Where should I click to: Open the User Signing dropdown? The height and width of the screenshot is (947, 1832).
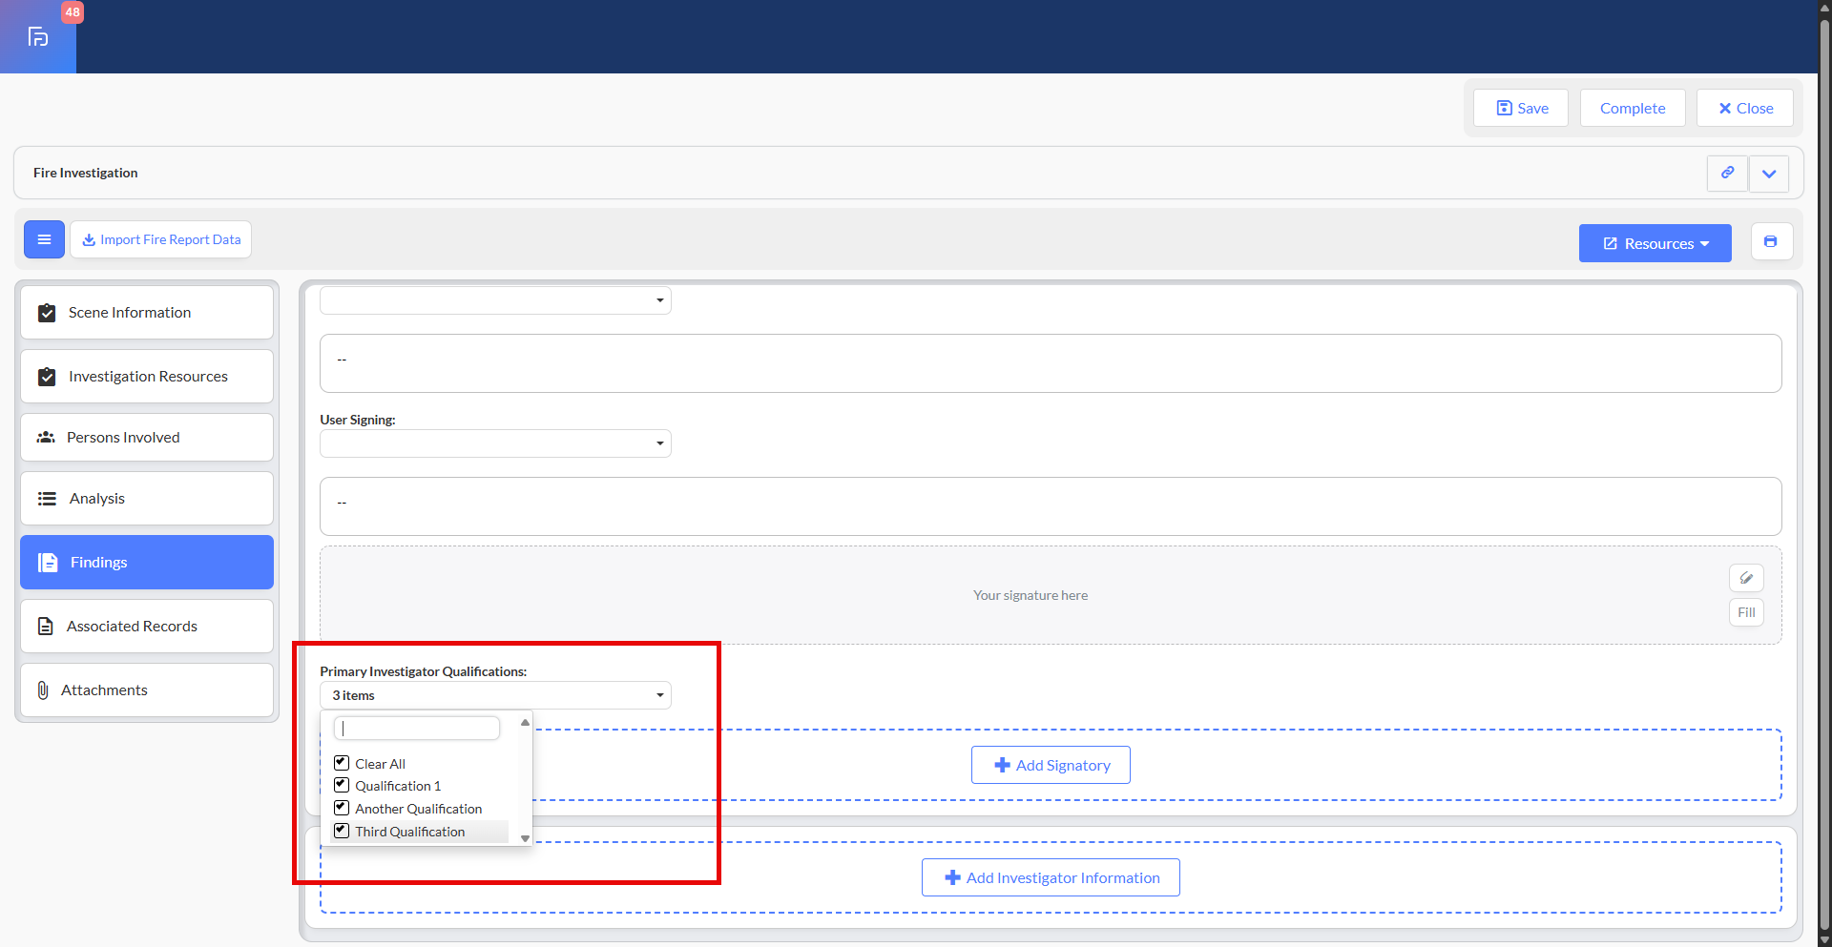coord(495,443)
